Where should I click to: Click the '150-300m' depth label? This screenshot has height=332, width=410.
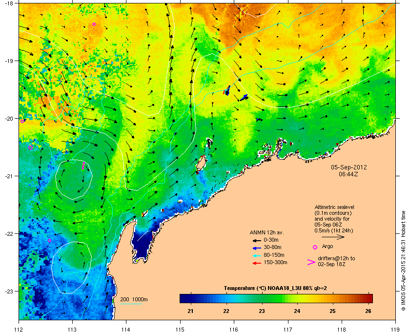[x=275, y=262]
